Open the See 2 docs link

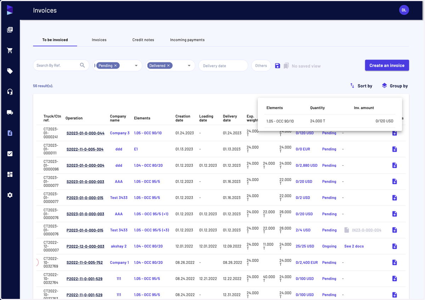coord(354,246)
